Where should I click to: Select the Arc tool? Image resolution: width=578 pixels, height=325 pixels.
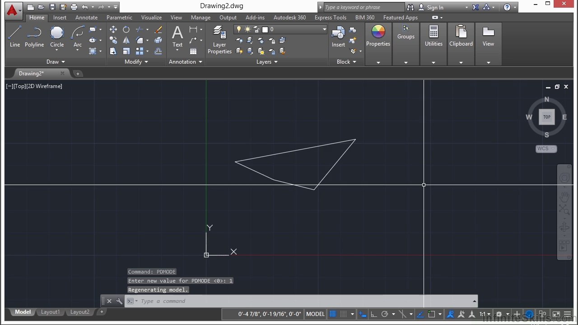[x=78, y=37]
